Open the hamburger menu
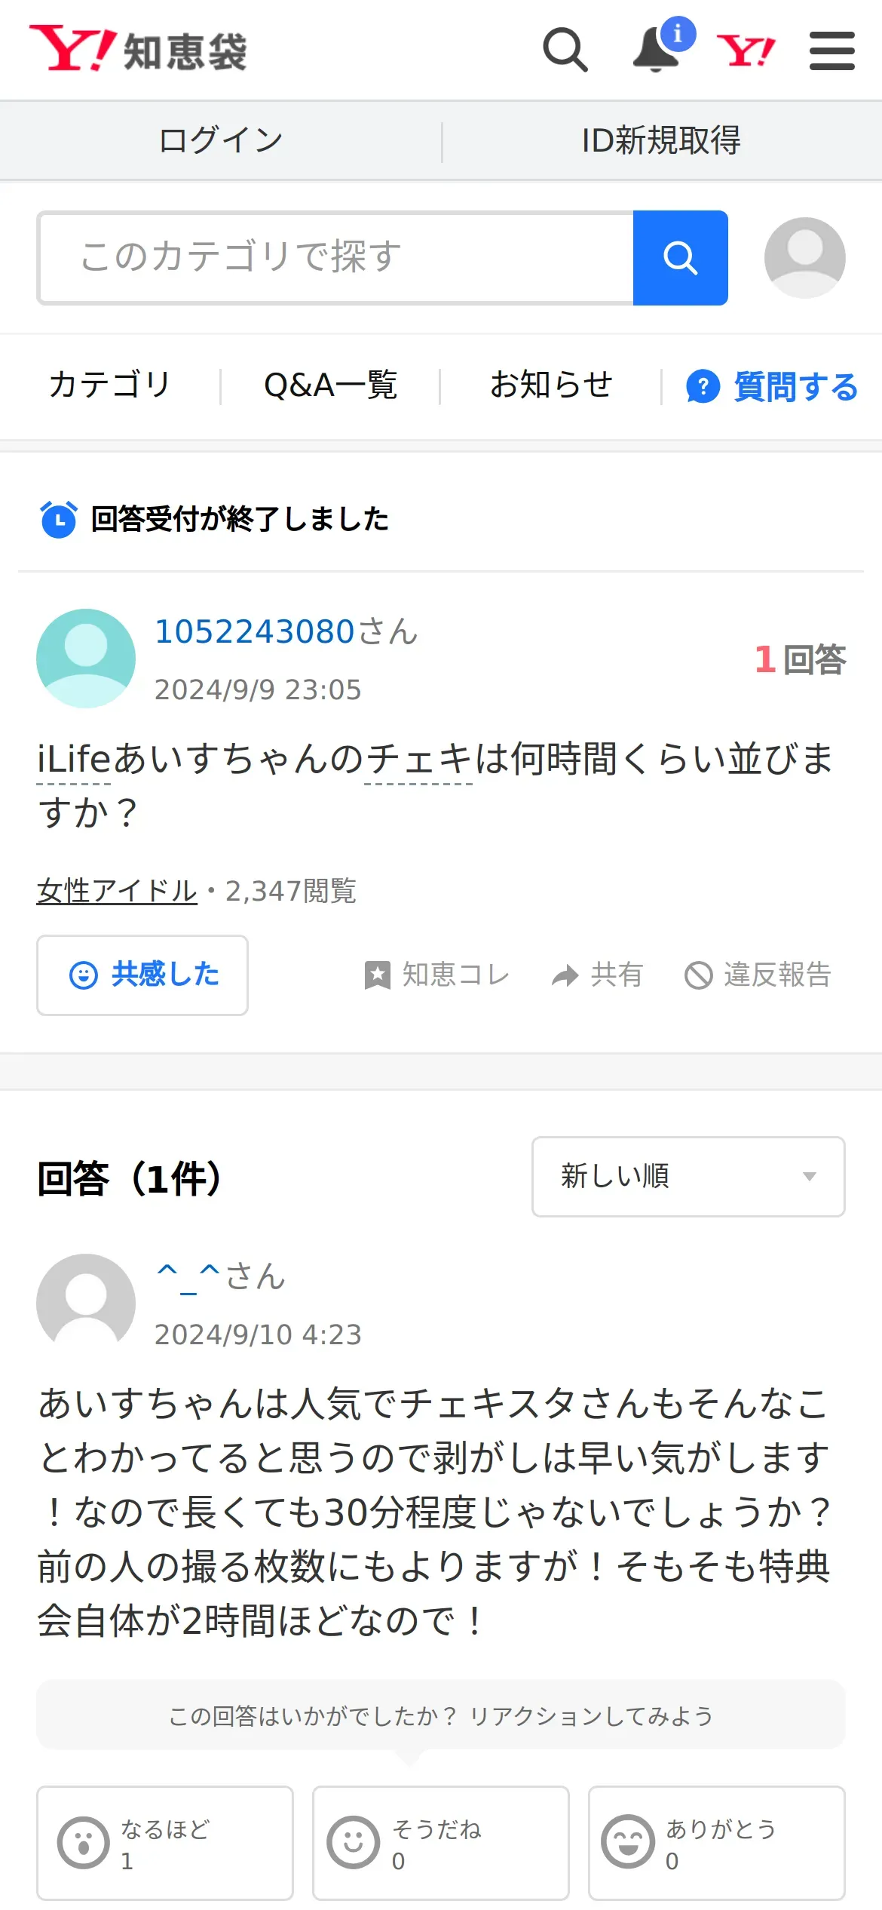The height and width of the screenshot is (1910, 882). tap(831, 51)
